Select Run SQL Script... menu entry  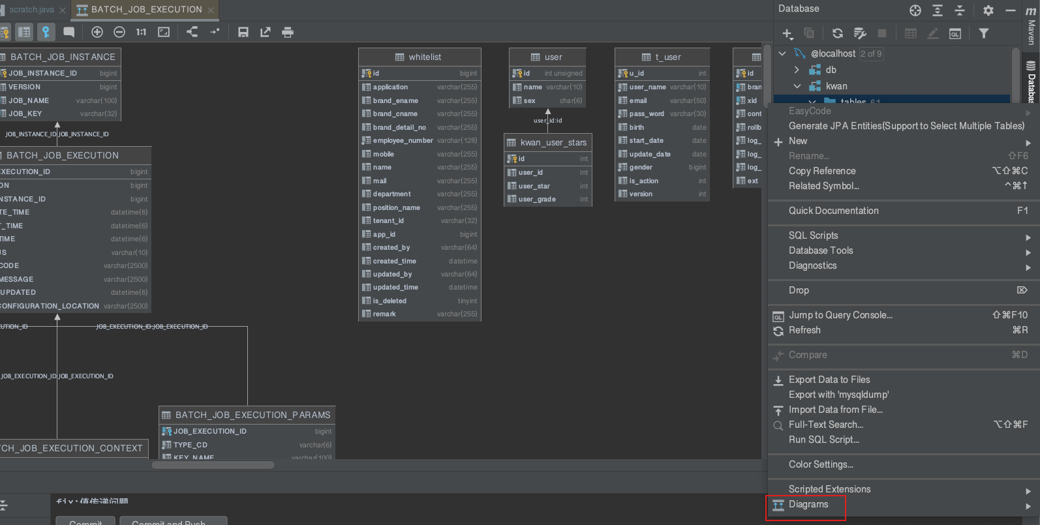coord(904,440)
